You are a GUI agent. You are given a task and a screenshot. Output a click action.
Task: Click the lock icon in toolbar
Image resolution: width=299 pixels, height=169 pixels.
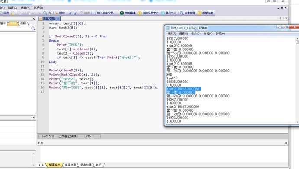pos(13,13)
